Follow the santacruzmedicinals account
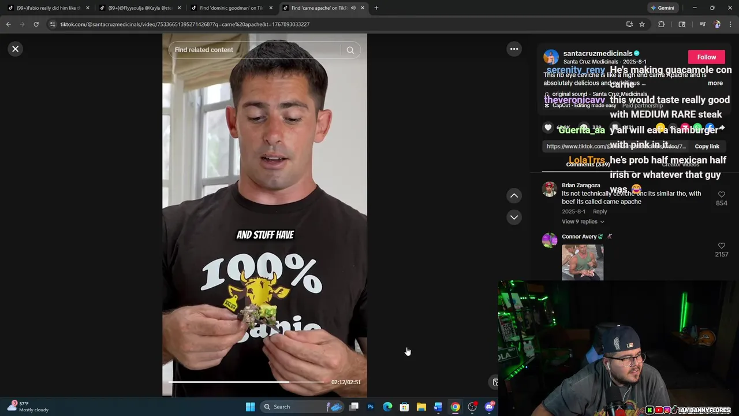739x416 pixels. [x=706, y=57]
